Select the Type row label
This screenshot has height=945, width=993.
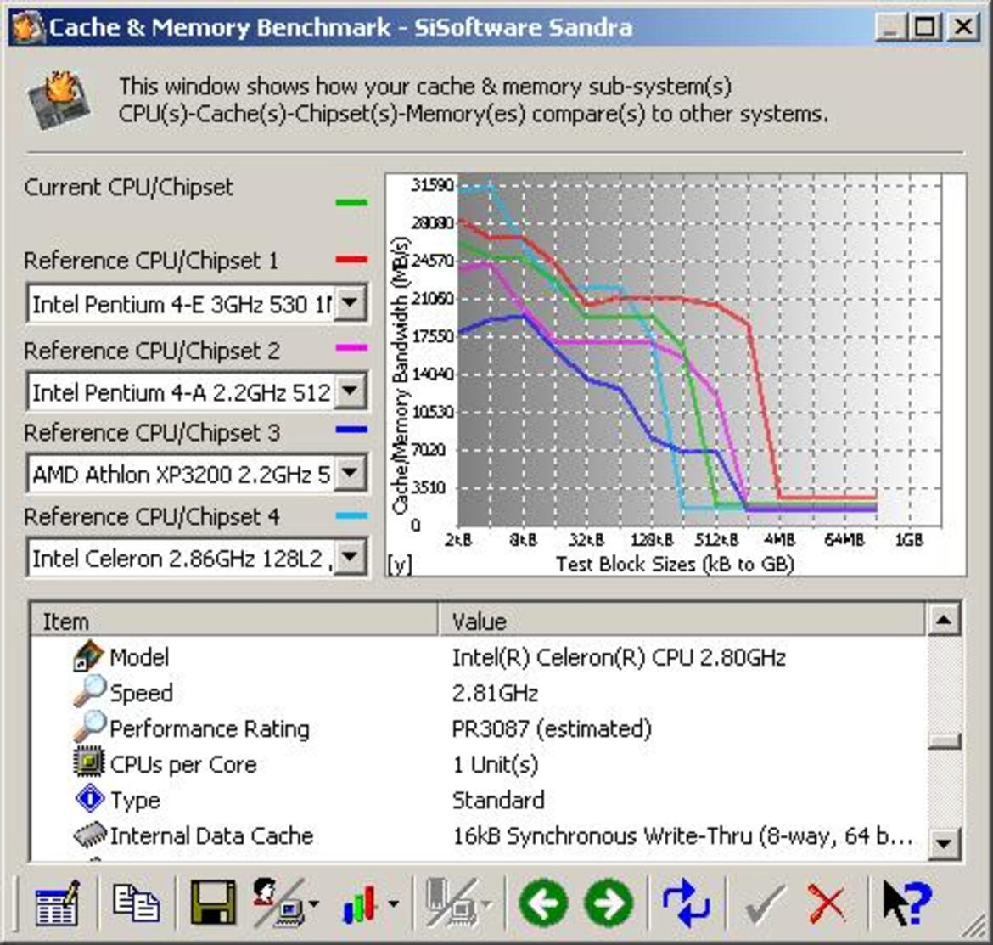[x=135, y=800]
